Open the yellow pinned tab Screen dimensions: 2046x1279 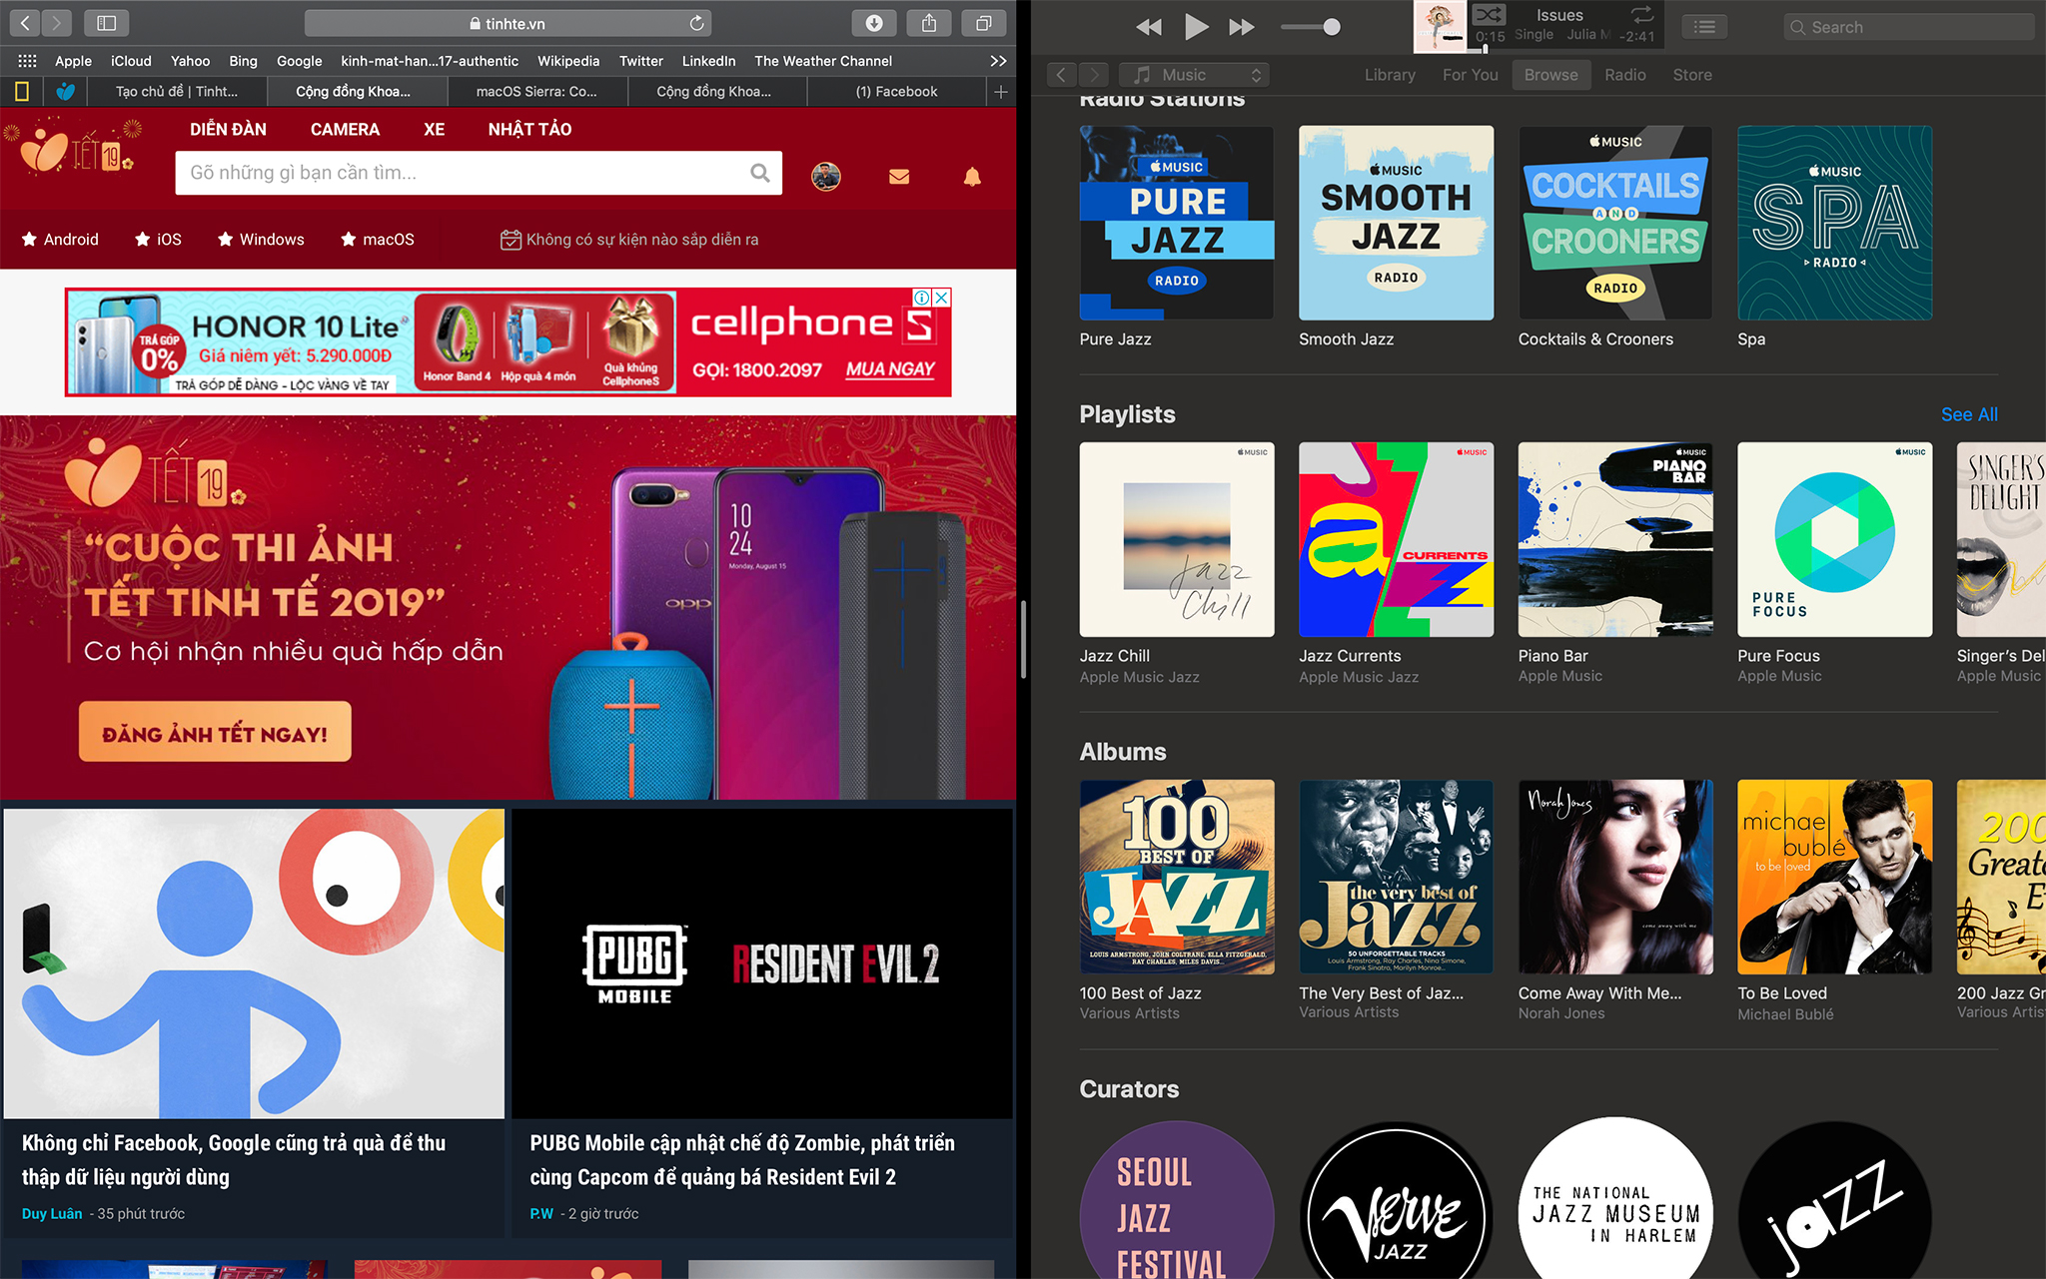tap(22, 92)
